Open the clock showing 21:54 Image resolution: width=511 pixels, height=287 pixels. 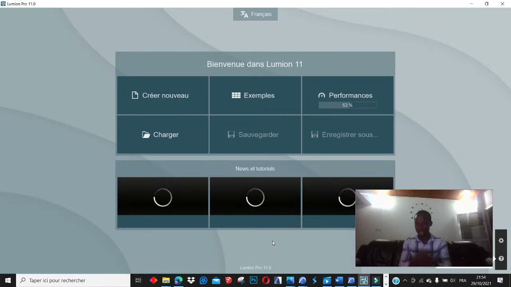tap(481, 280)
